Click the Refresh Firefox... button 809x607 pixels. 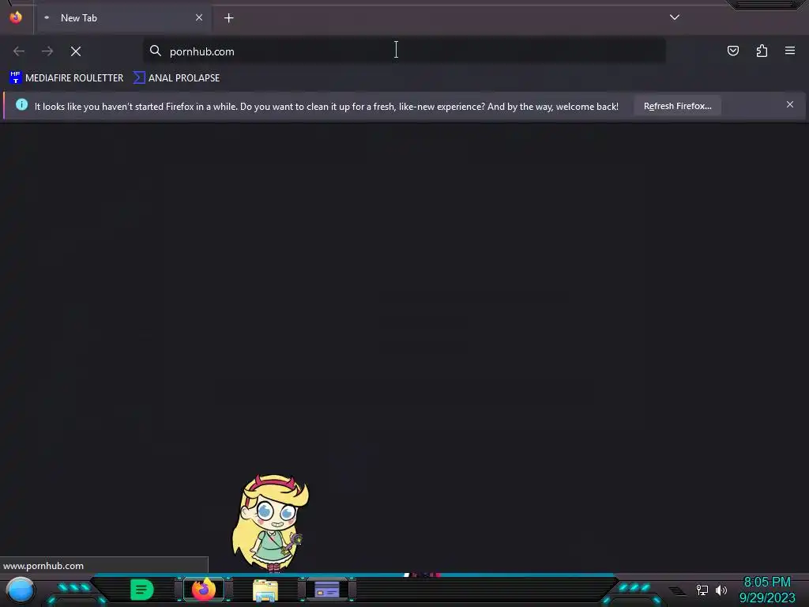677,106
